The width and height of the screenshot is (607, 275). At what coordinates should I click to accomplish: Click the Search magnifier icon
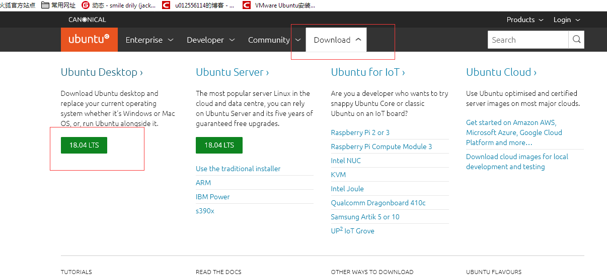pyautogui.click(x=576, y=40)
